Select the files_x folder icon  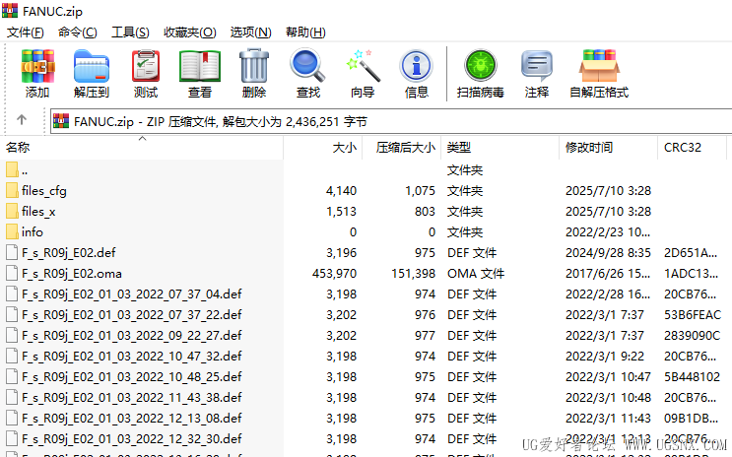coord(12,212)
